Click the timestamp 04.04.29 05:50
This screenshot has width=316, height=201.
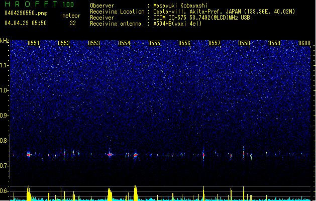pos(26,23)
